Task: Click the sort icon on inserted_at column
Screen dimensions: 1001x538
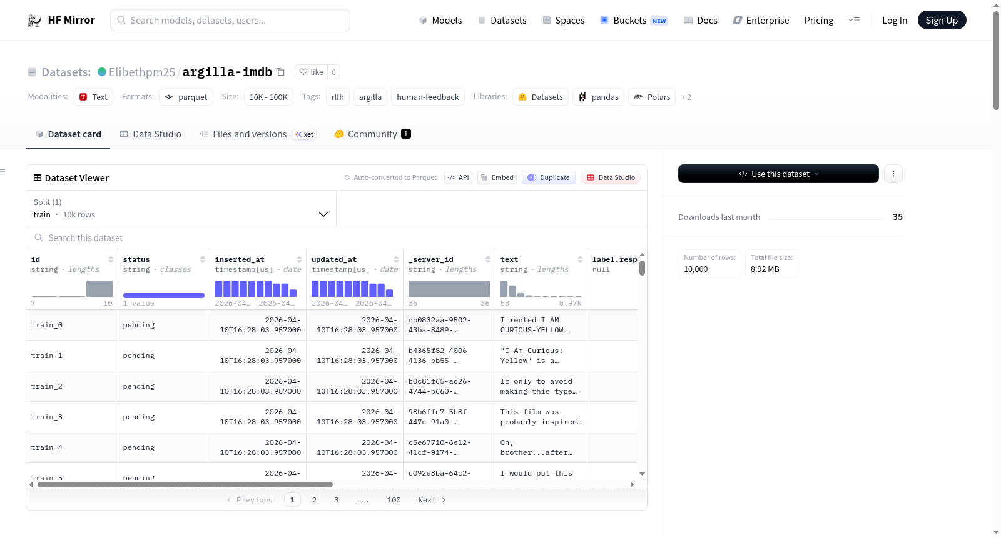Action: coord(299,259)
